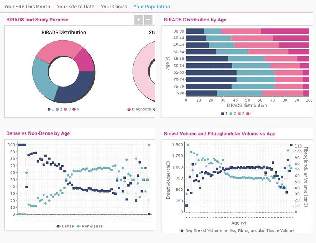Switch to the Your Site This Month tab
Screen dimensions: 316x243
(x=27, y=7)
